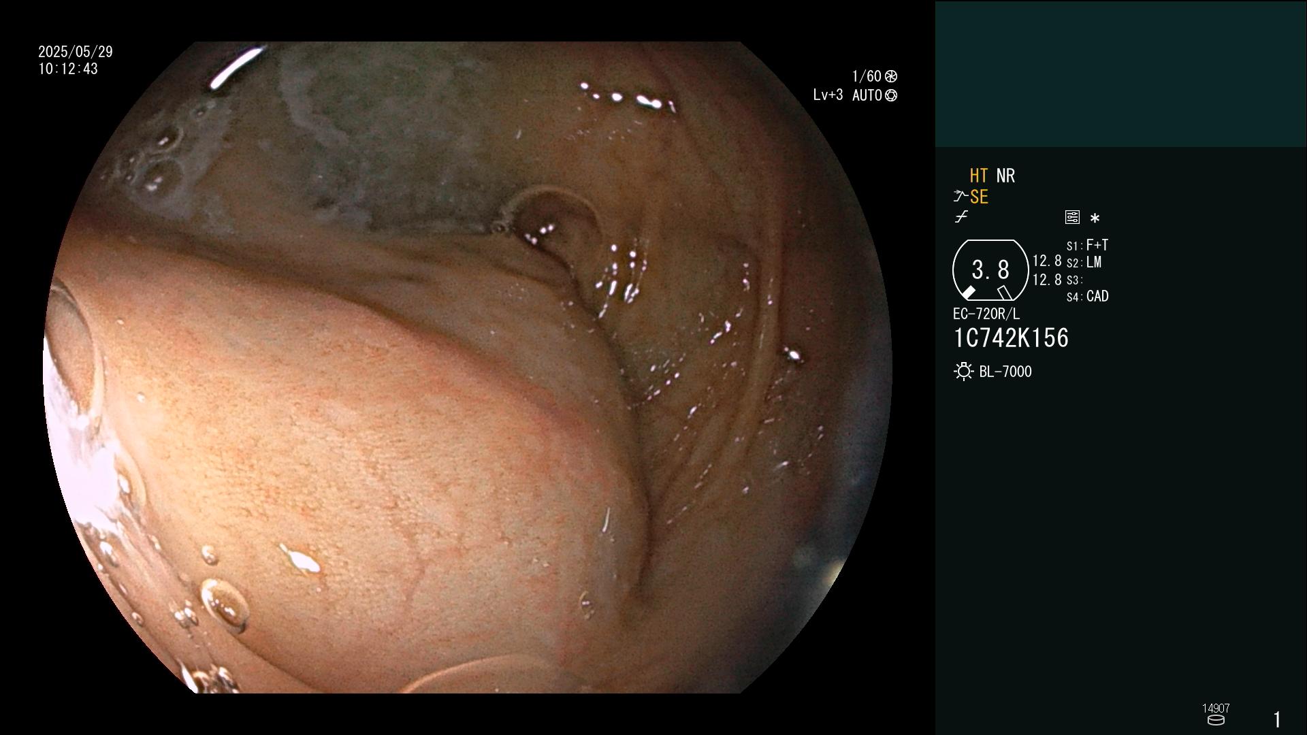
Task: Click the asterisk indicator
Action: 1095,218
